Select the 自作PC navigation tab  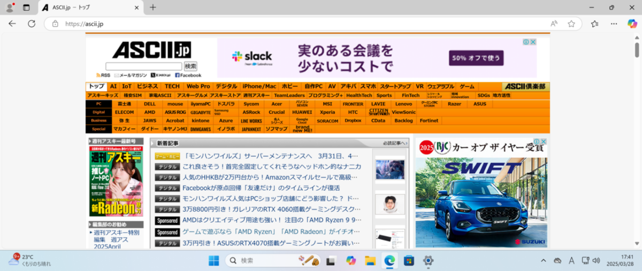coord(314,86)
